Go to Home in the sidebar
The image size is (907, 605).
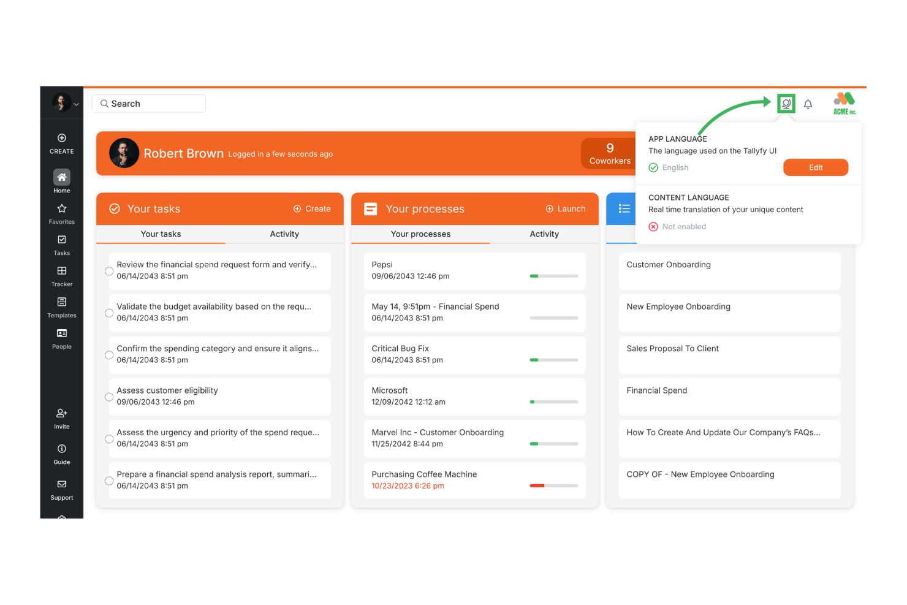coord(62,181)
